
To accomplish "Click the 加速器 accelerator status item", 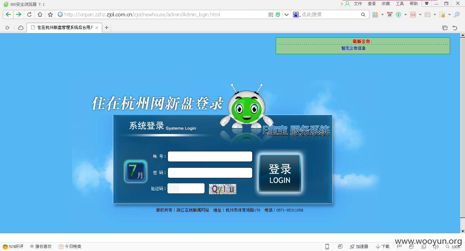I will click(359, 247).
